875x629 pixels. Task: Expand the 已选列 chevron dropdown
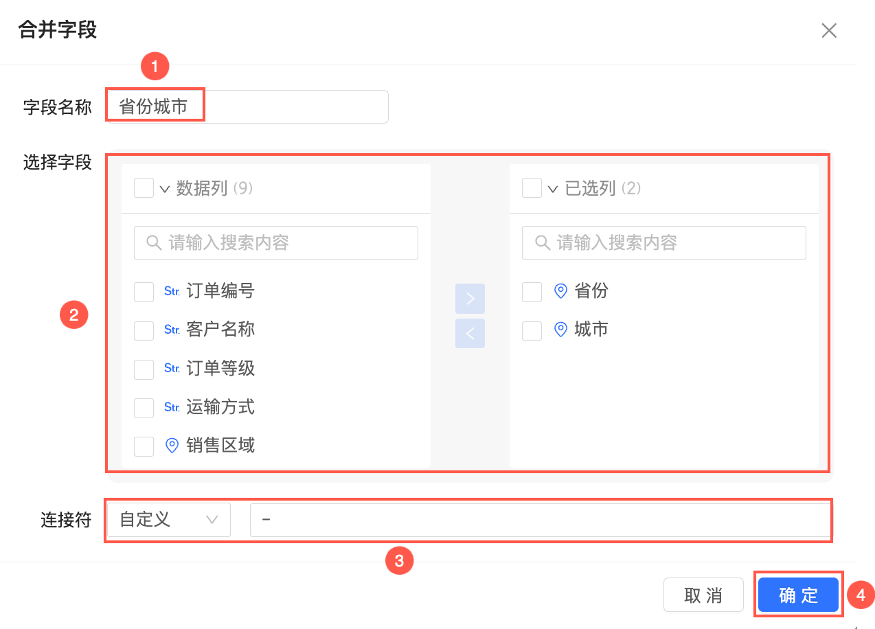pyautogui.click(x=553, y=189)
